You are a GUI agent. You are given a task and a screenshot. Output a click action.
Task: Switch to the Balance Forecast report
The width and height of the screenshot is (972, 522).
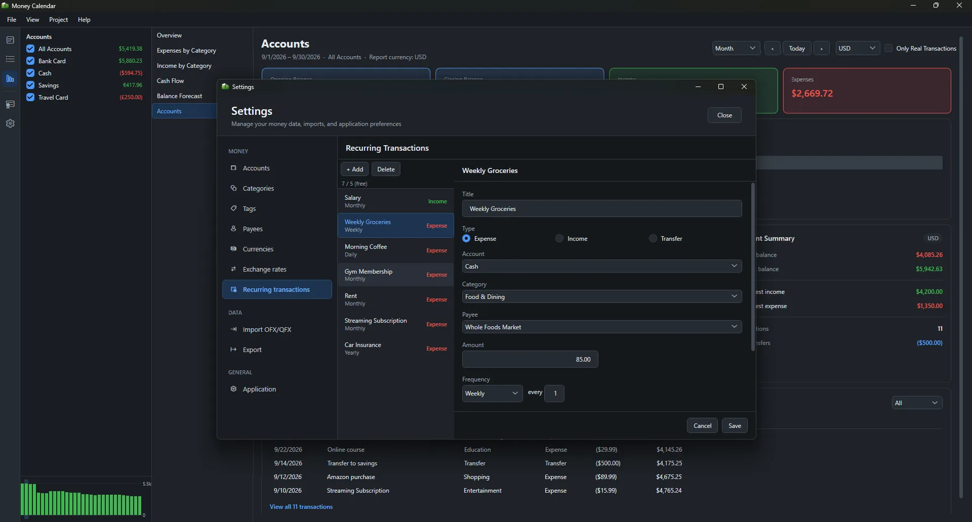[x=184, y=96]
